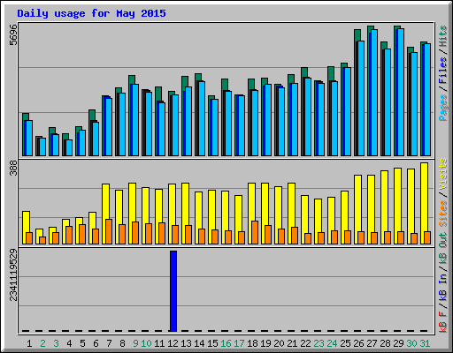Viewport: 453px width, 353px height.
Task: Click the 'Visits' legend label
Action: pyautogui.click(x=442, y=174)
